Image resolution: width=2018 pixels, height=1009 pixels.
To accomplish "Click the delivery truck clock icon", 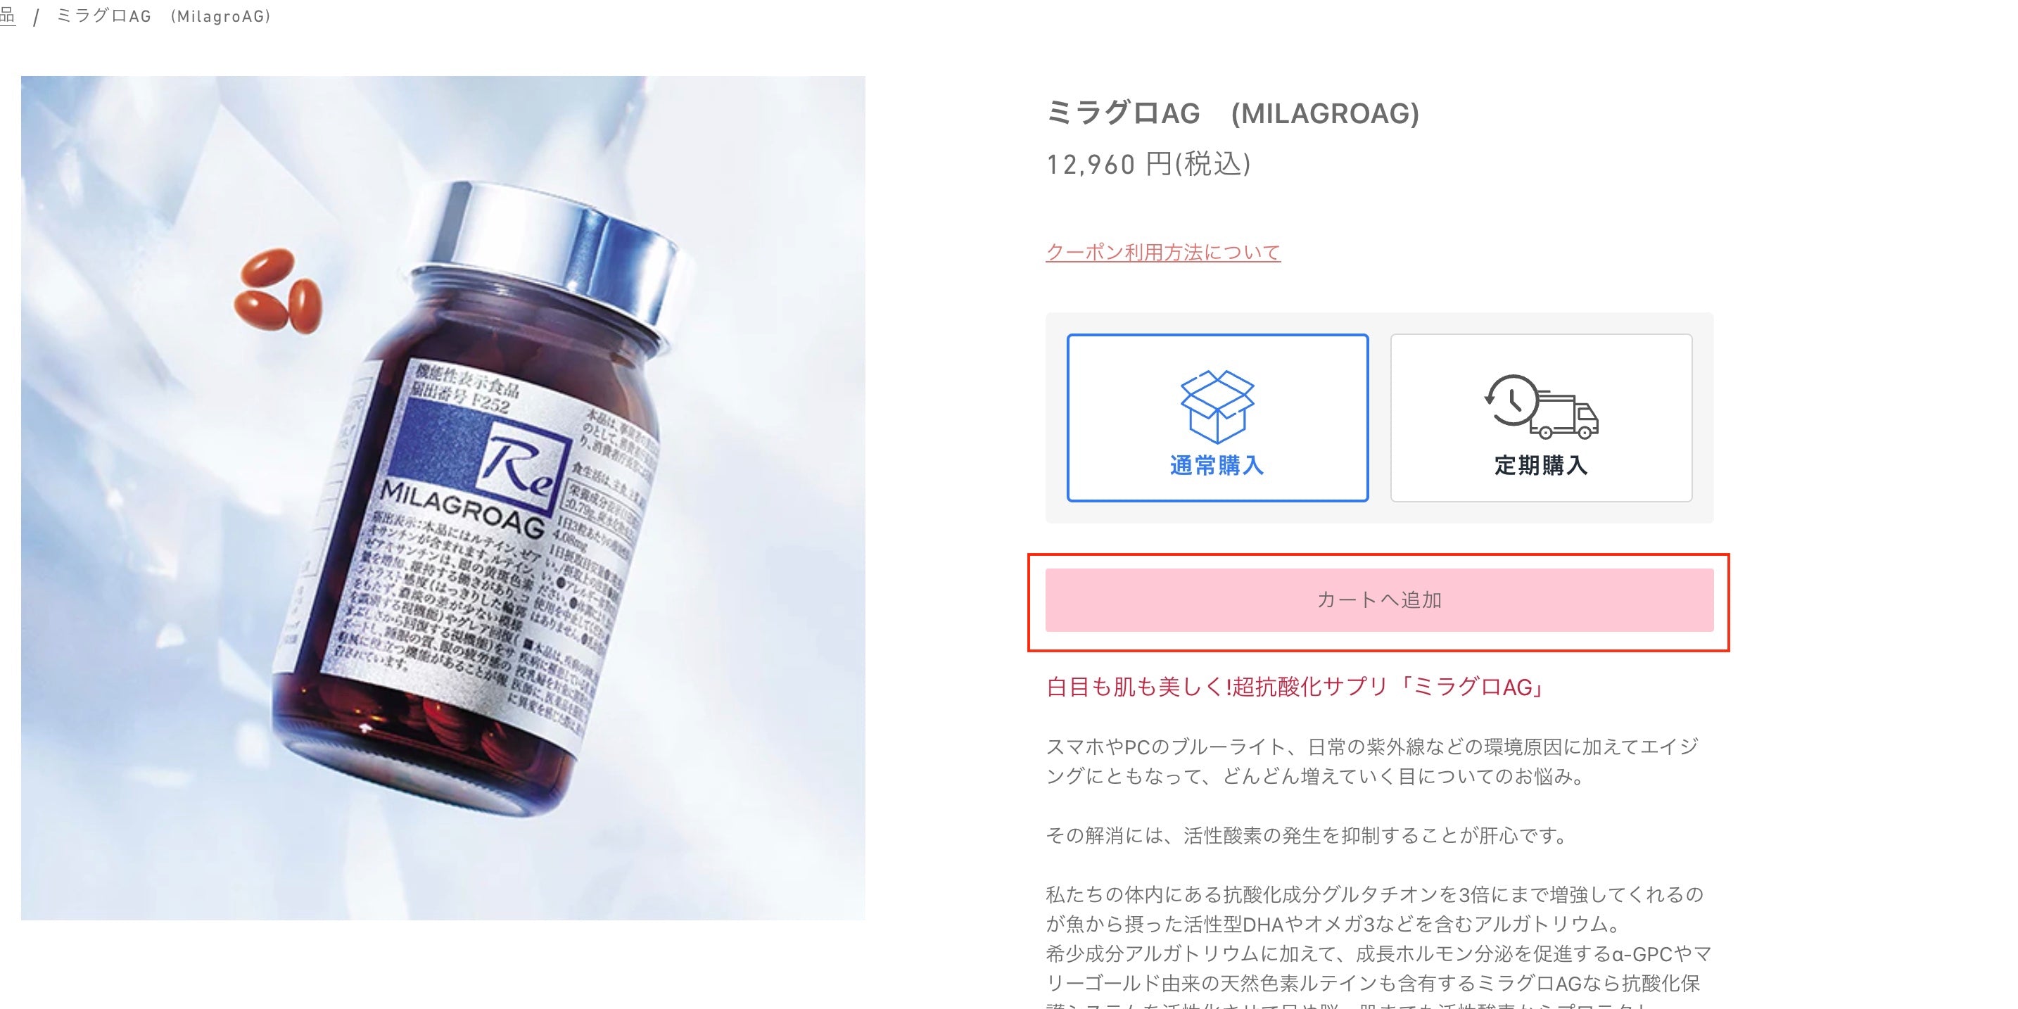I will point(1541,407).
